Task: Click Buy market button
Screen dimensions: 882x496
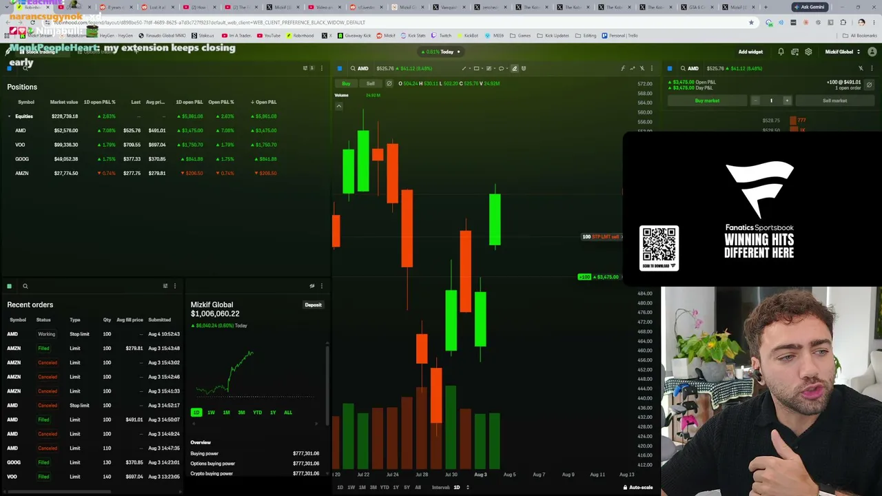Action: pos(707,101)
